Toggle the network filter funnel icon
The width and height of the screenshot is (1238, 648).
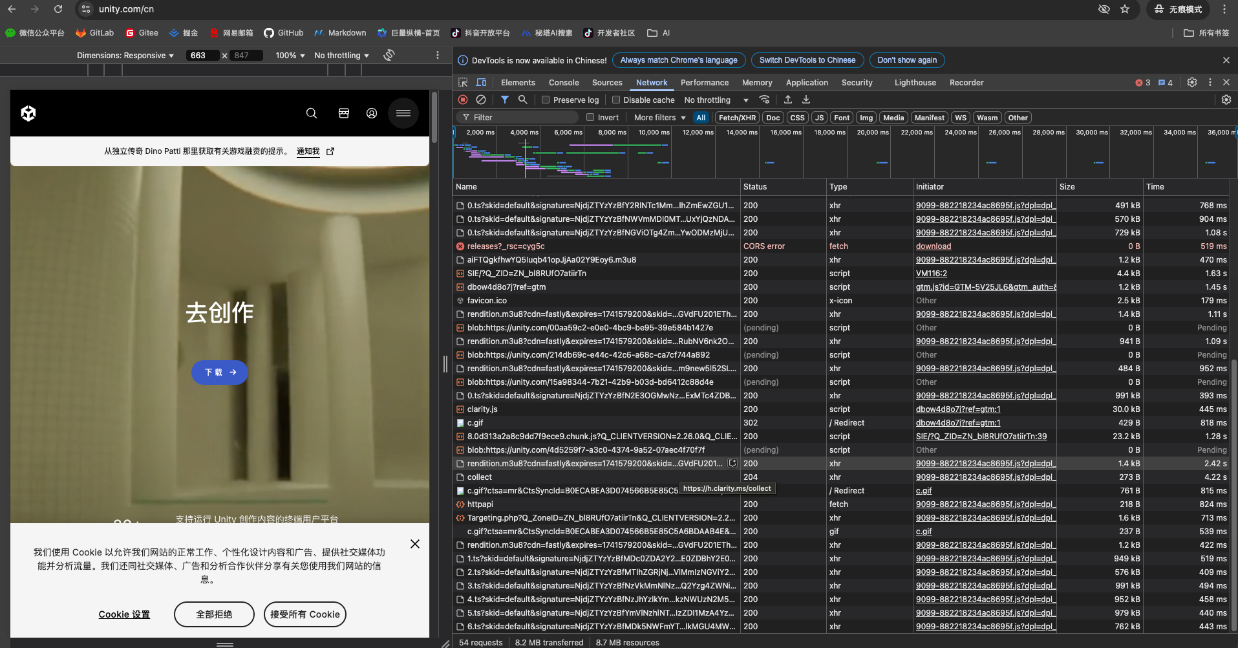(505, 100)
